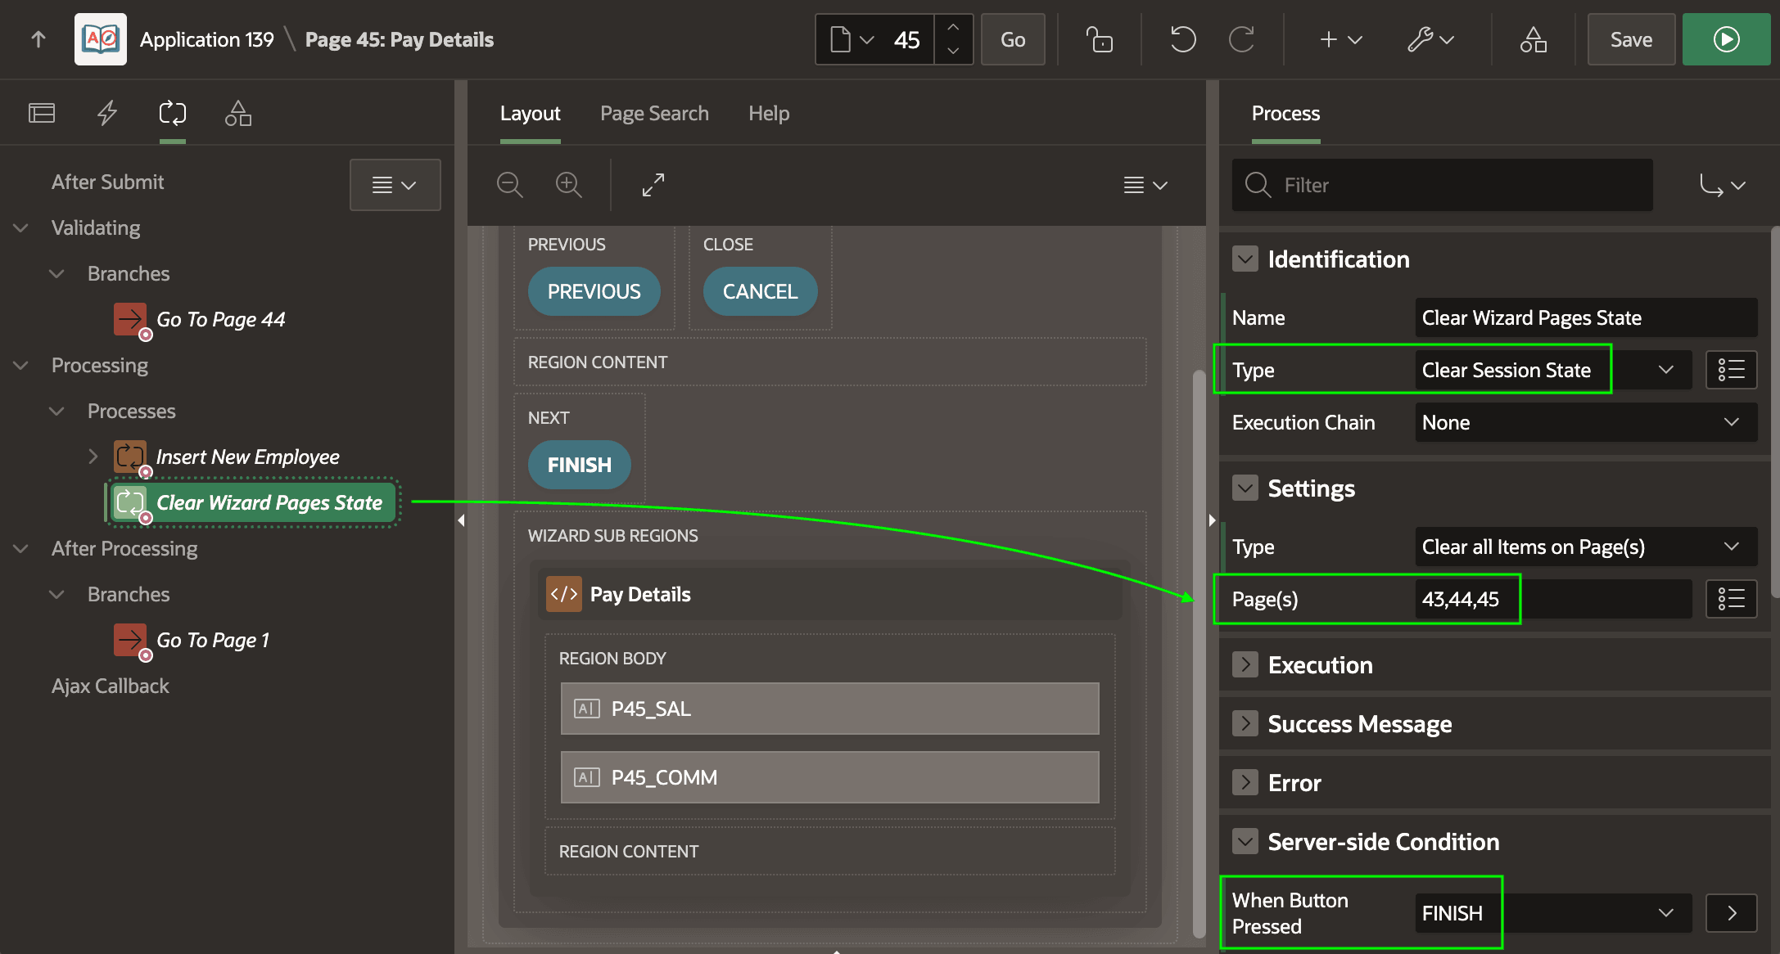Open the Utilities wrench menu
The width and height of the screenshot is (1780, 954).
(x=1430, y=39)
